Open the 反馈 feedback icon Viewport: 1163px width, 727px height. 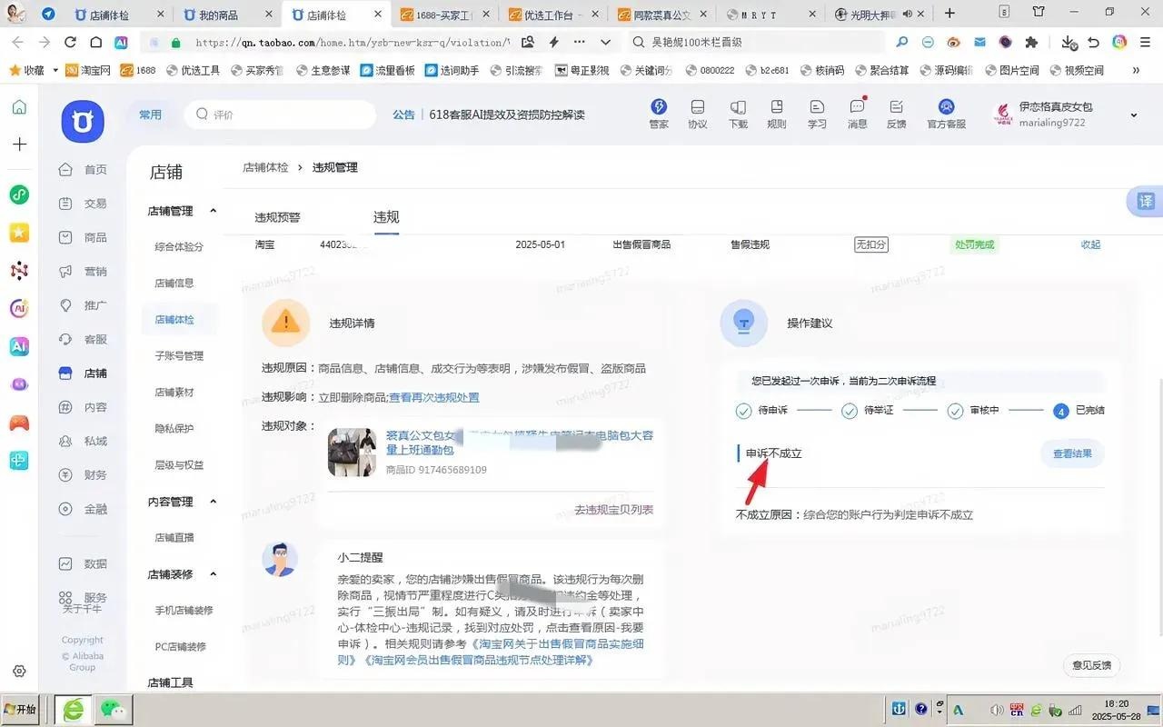(x=897, y=114)
